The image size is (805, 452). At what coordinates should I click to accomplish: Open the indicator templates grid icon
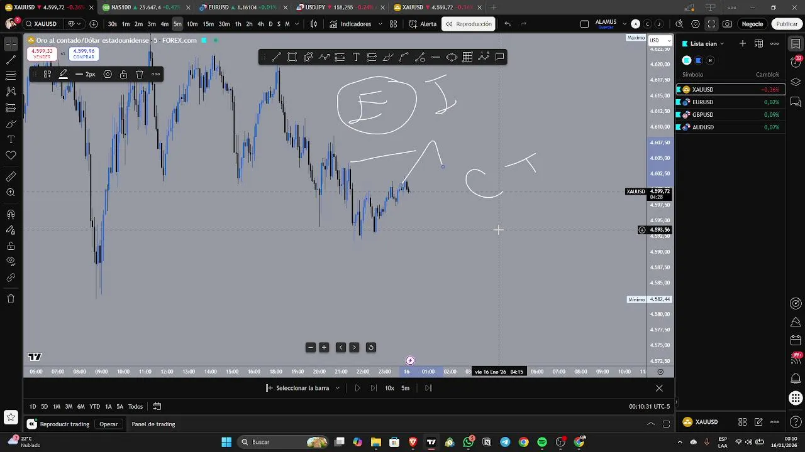click(x=393, y=24)
